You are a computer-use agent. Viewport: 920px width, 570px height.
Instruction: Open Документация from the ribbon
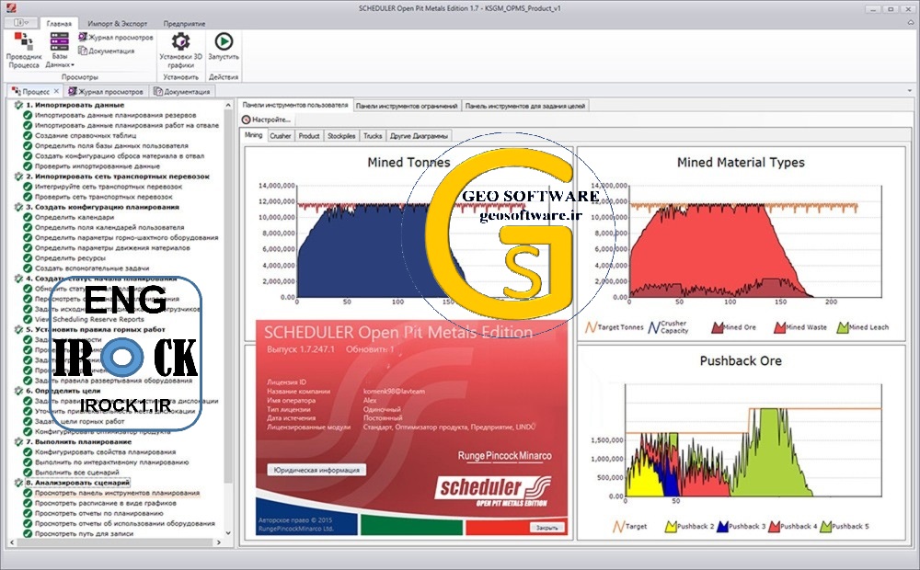107,51
